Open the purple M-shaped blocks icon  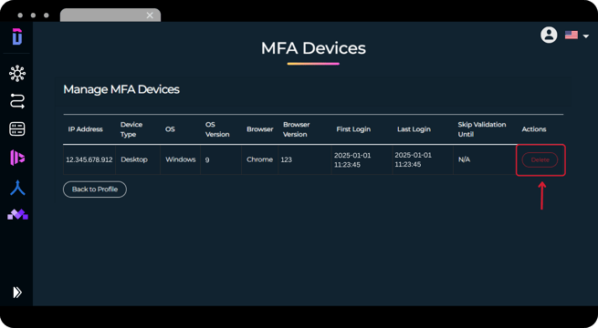point(17,214)
